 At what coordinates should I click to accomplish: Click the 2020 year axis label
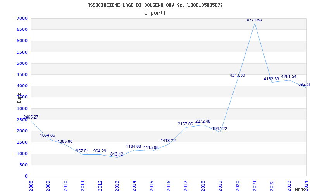(238, 186)
